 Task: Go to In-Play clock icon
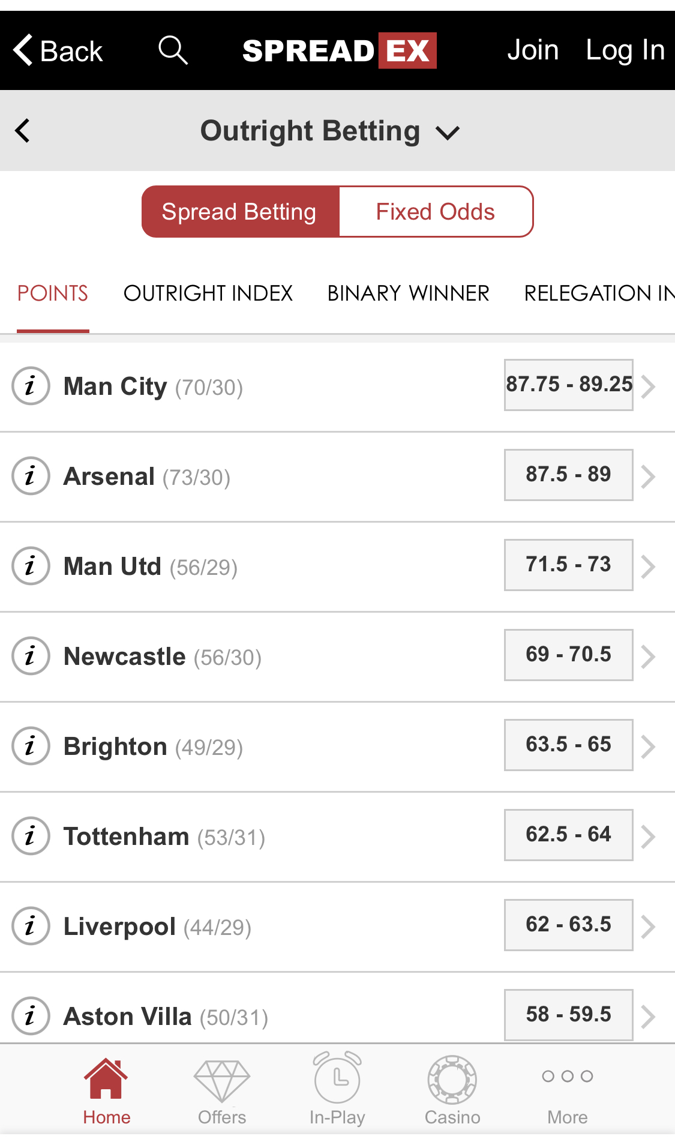[337, 1078]
